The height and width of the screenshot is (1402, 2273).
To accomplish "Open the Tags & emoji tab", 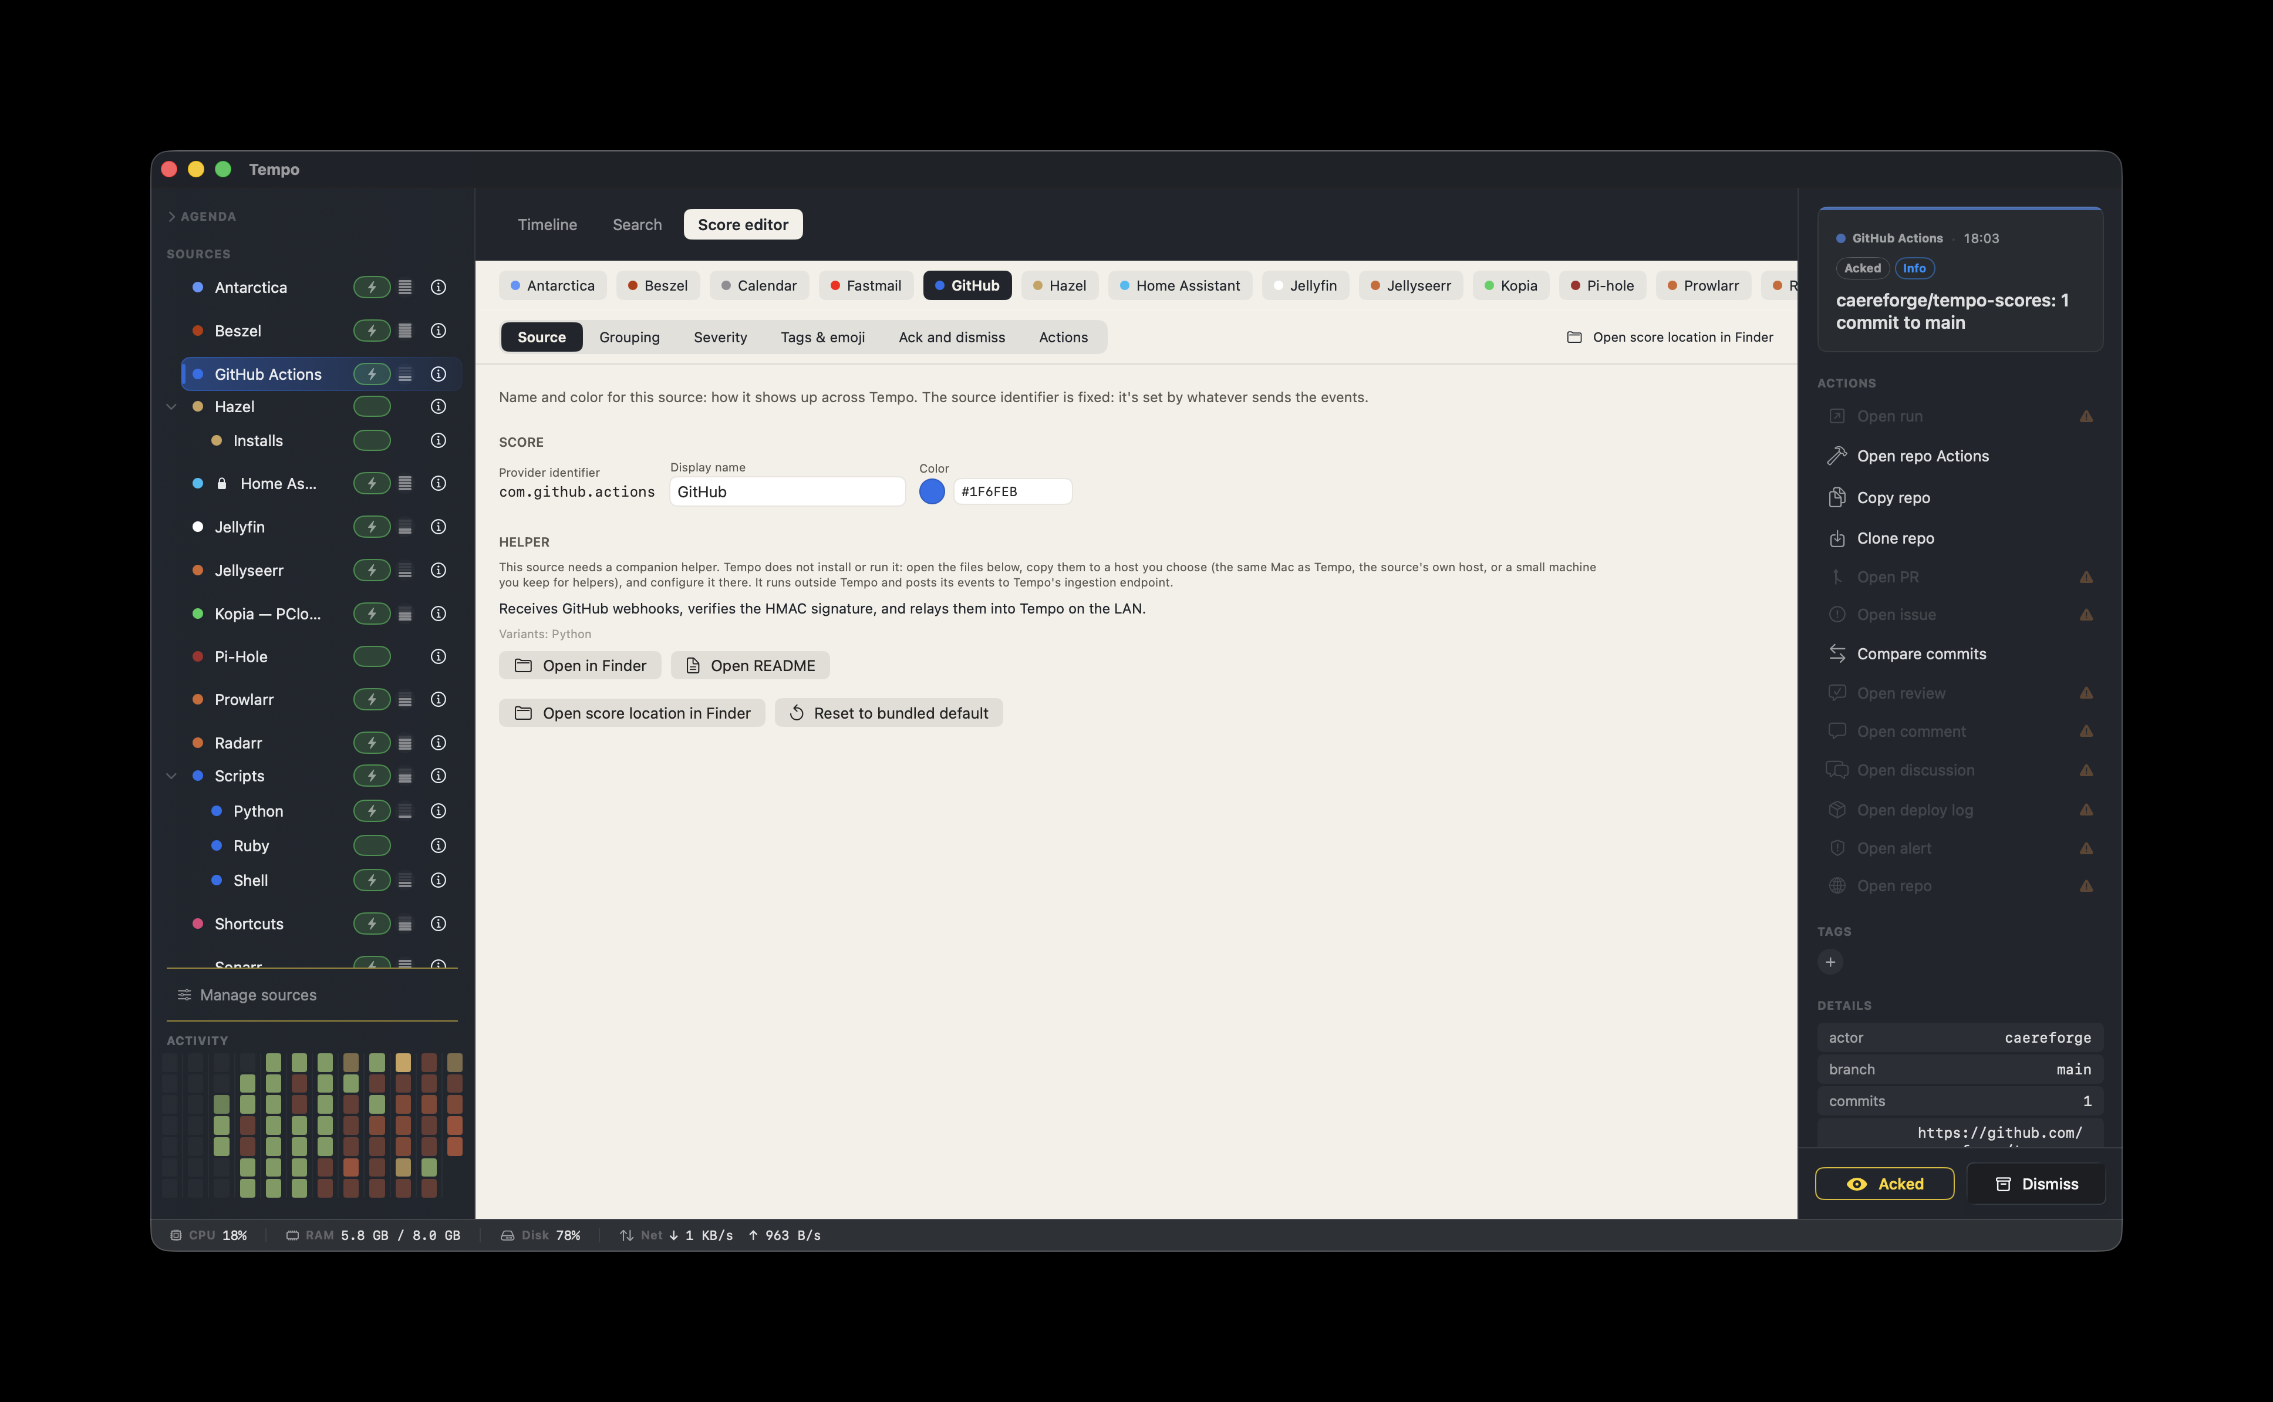I will [x=822, y=338].
